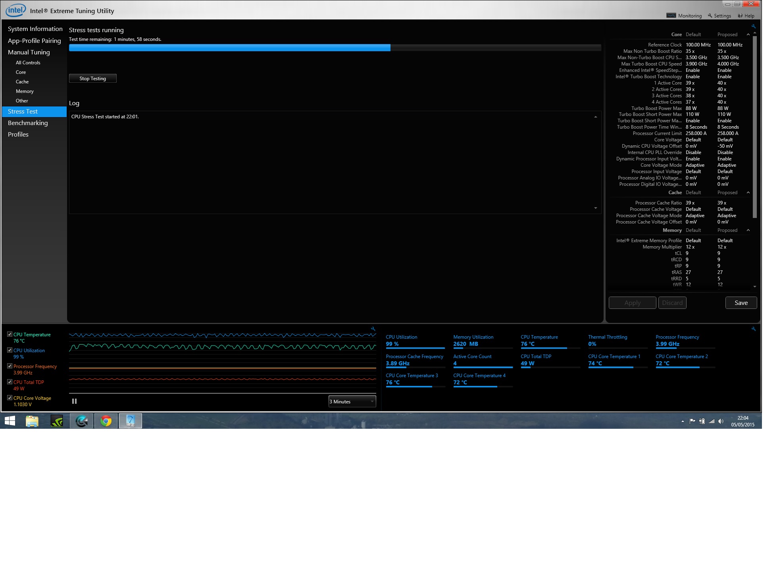
Task: Click wrench icon above monitor tiles panel
Action: tap(753, 329)
